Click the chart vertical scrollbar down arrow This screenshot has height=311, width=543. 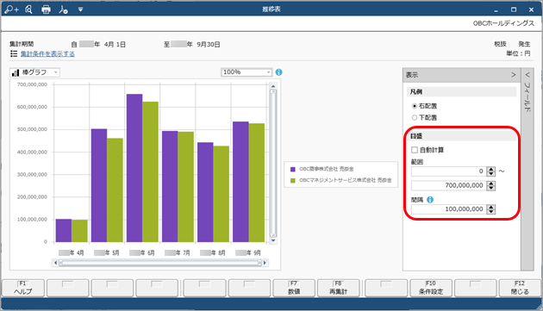[x=273, y=240]
